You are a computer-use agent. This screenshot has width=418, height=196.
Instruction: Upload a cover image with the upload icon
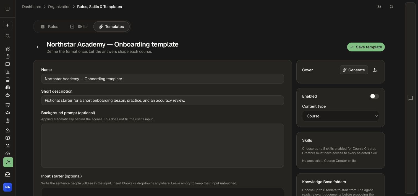[375, 70]
